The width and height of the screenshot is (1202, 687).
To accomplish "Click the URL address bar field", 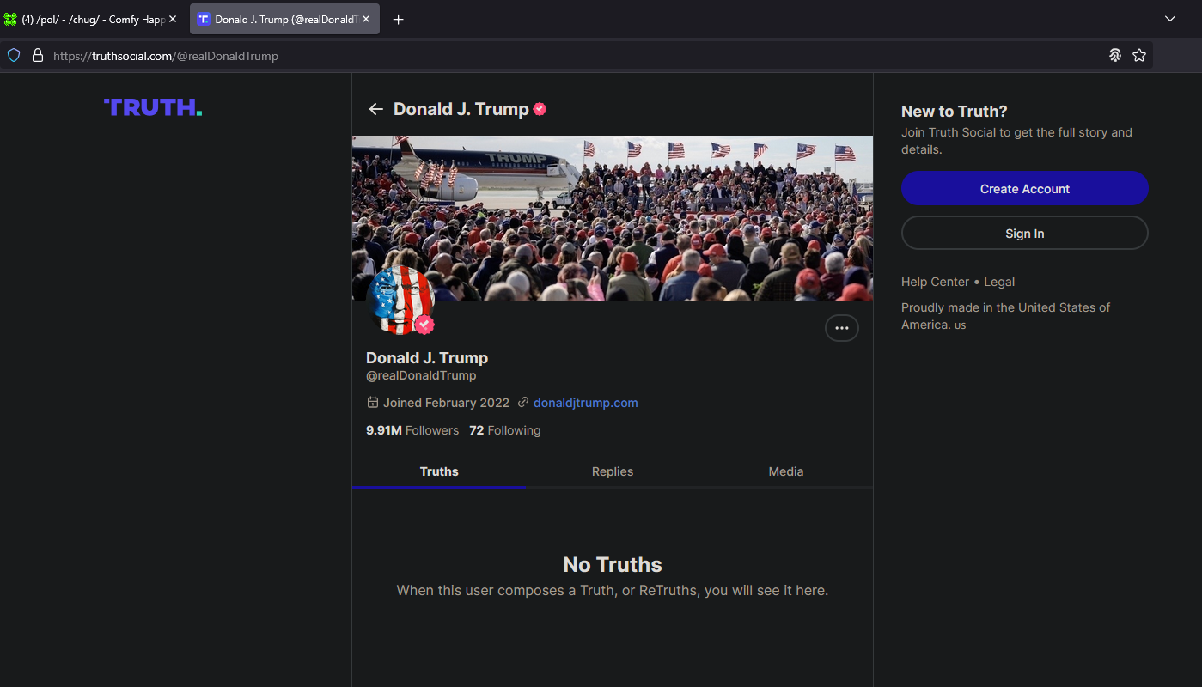I will pyautogui.click(x=576, y=55).
